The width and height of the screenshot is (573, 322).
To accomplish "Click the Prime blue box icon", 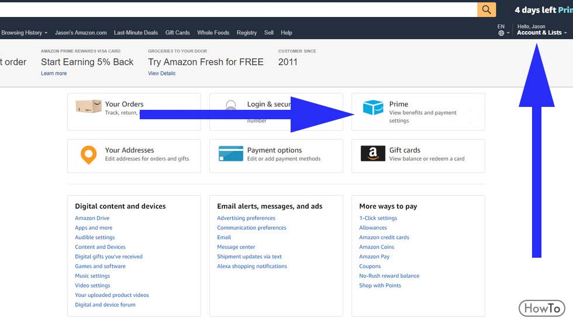I will pos(373,107).
